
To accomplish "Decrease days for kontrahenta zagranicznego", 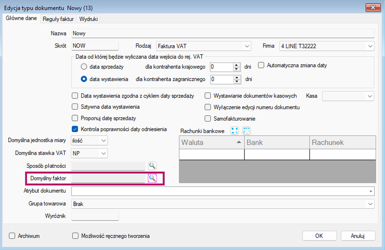I will (237, 81).
